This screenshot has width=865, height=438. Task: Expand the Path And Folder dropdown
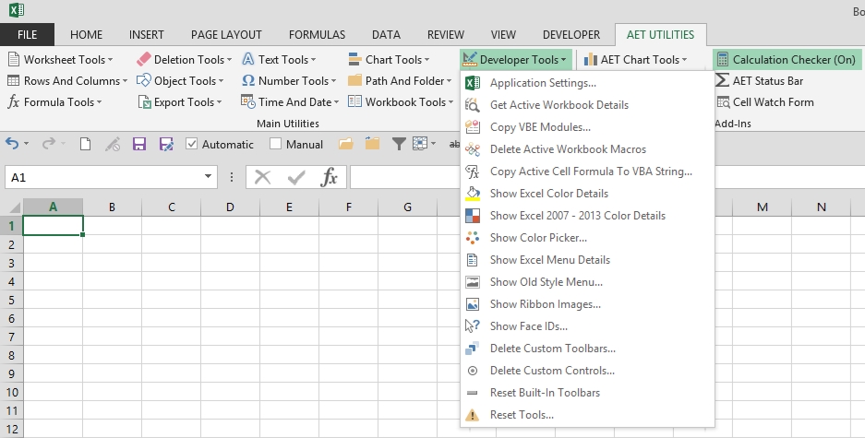coord(400,80)
